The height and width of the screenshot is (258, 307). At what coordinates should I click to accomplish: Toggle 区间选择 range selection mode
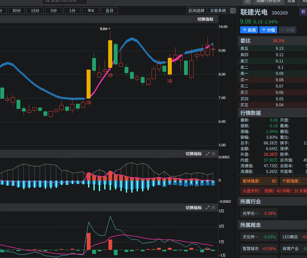[197, 11]
